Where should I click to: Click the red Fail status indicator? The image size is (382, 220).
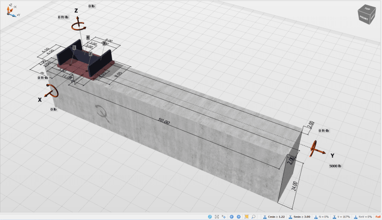378,217
